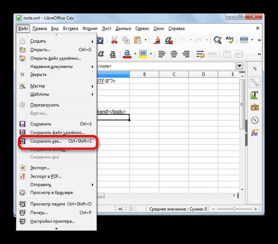Open the Данные menu
278x244 pixels.
click(x=123, y=28)
